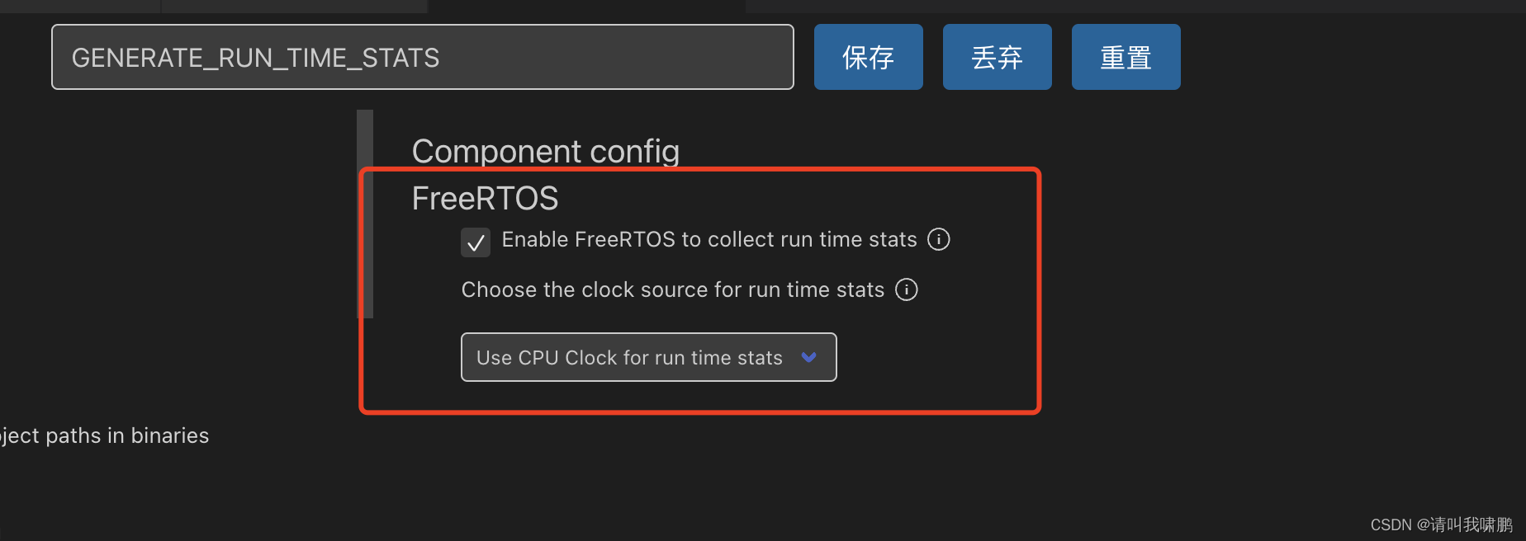Click the 保存 (Save) button
The height and width of the screenshot is (541, 1526).
click(868, 57)
